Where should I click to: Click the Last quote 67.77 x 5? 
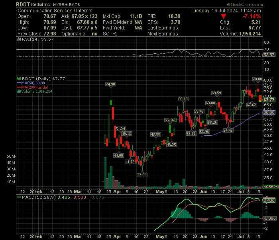pyautogui.click(x=87, y=28)
